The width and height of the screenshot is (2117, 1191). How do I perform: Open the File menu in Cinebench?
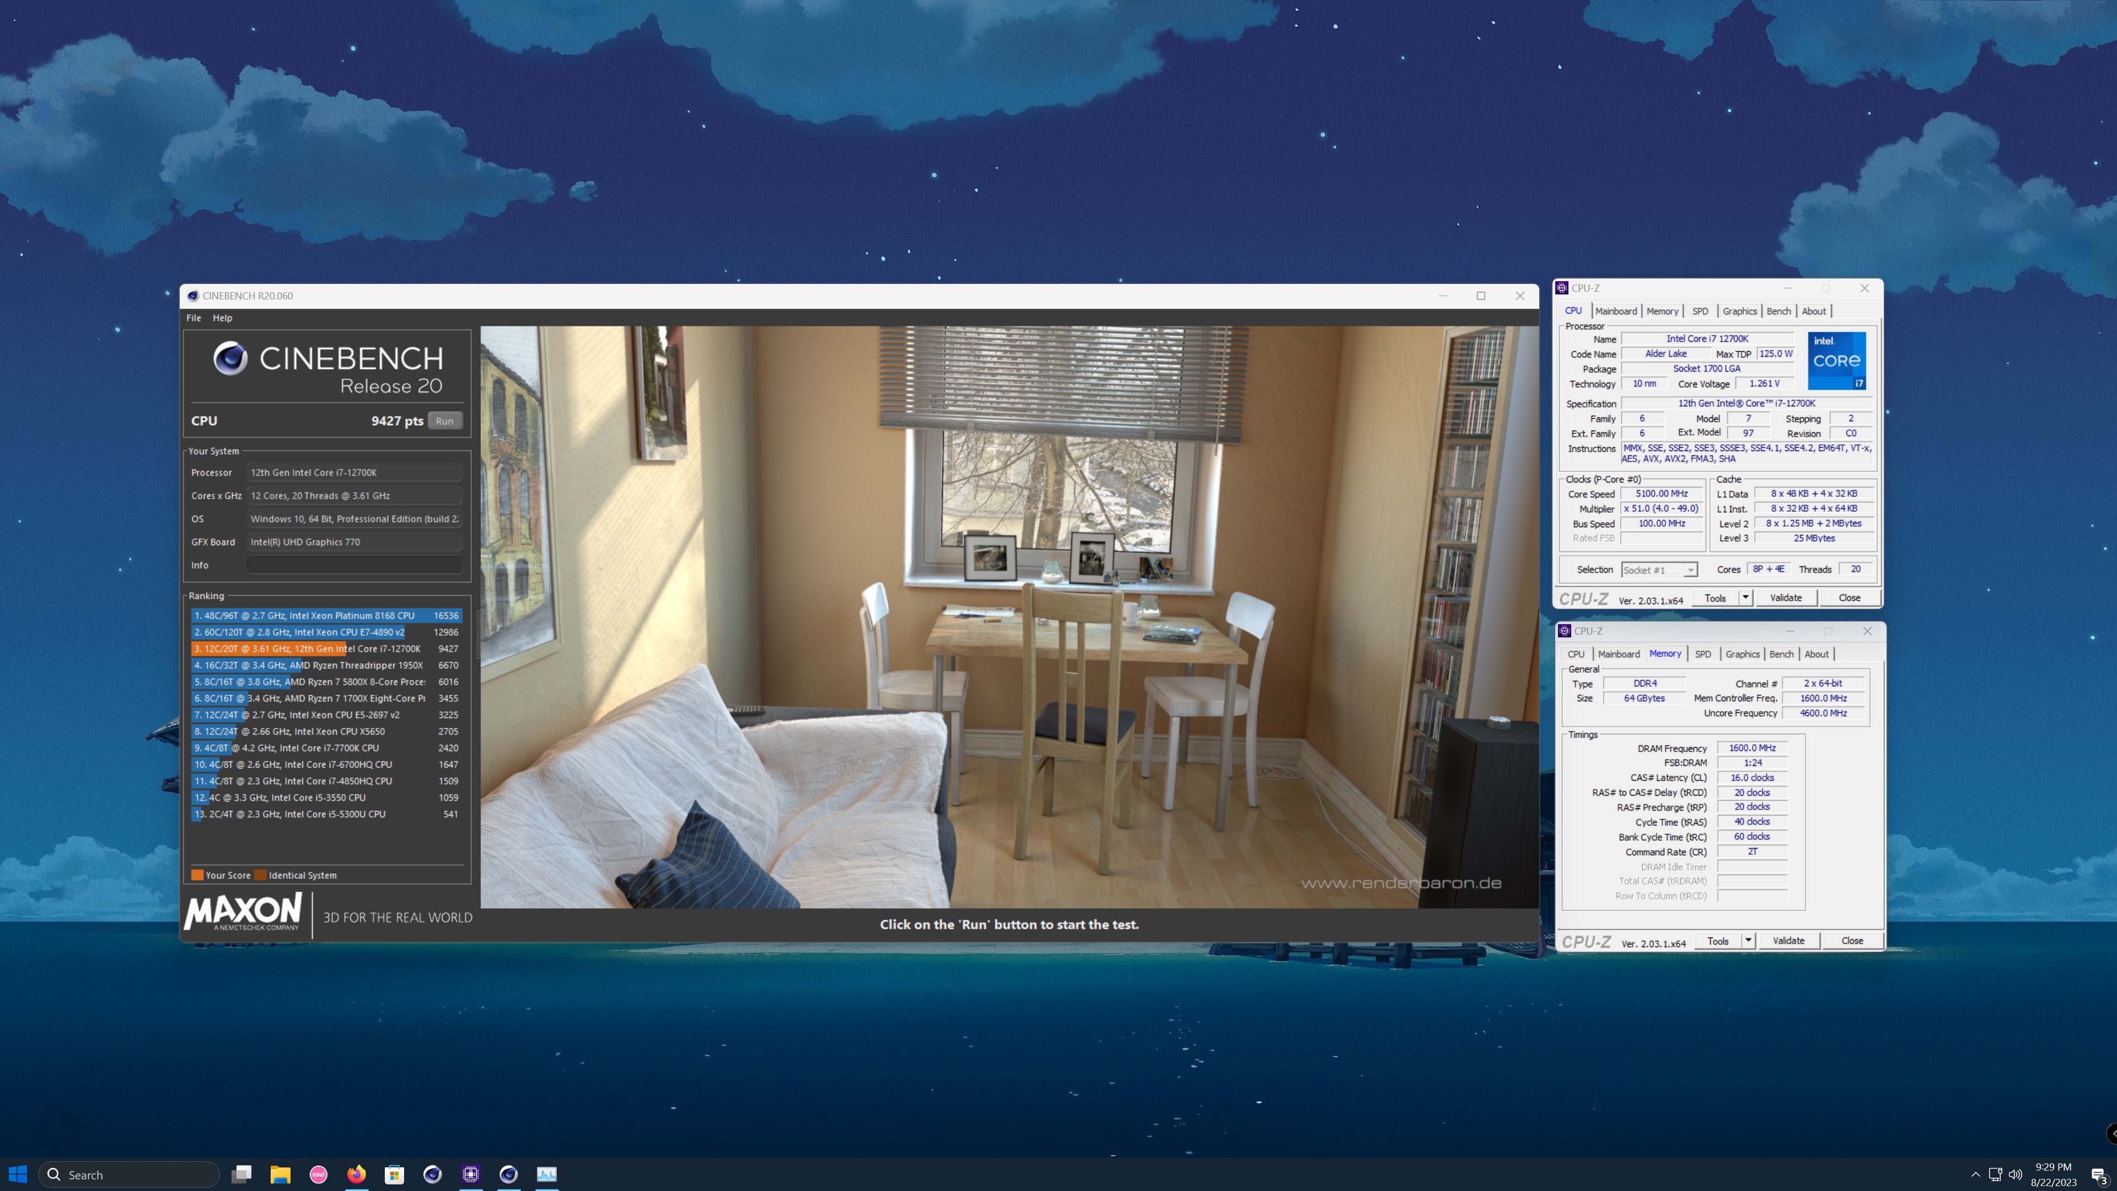pos(193,317)
